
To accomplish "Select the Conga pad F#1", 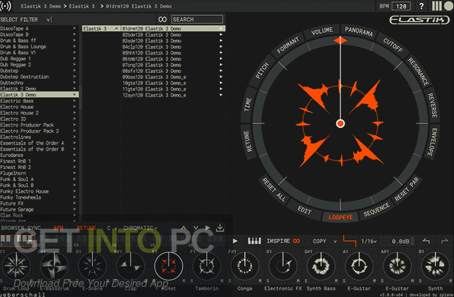I will tap(245, 266).
